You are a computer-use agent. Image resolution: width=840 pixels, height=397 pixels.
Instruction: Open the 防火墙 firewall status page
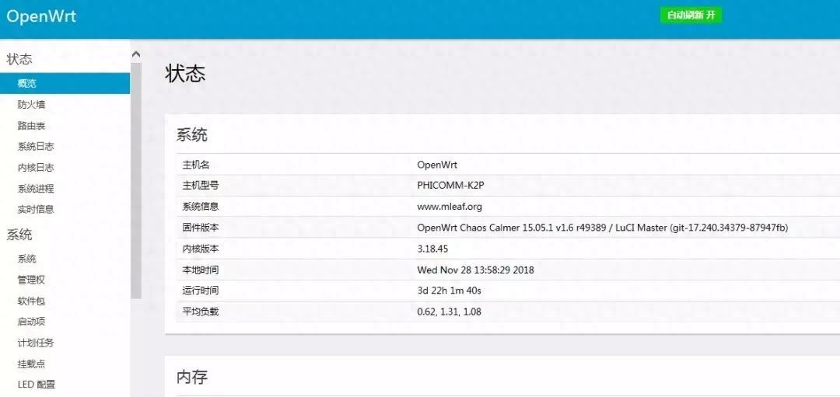(31, 104)
